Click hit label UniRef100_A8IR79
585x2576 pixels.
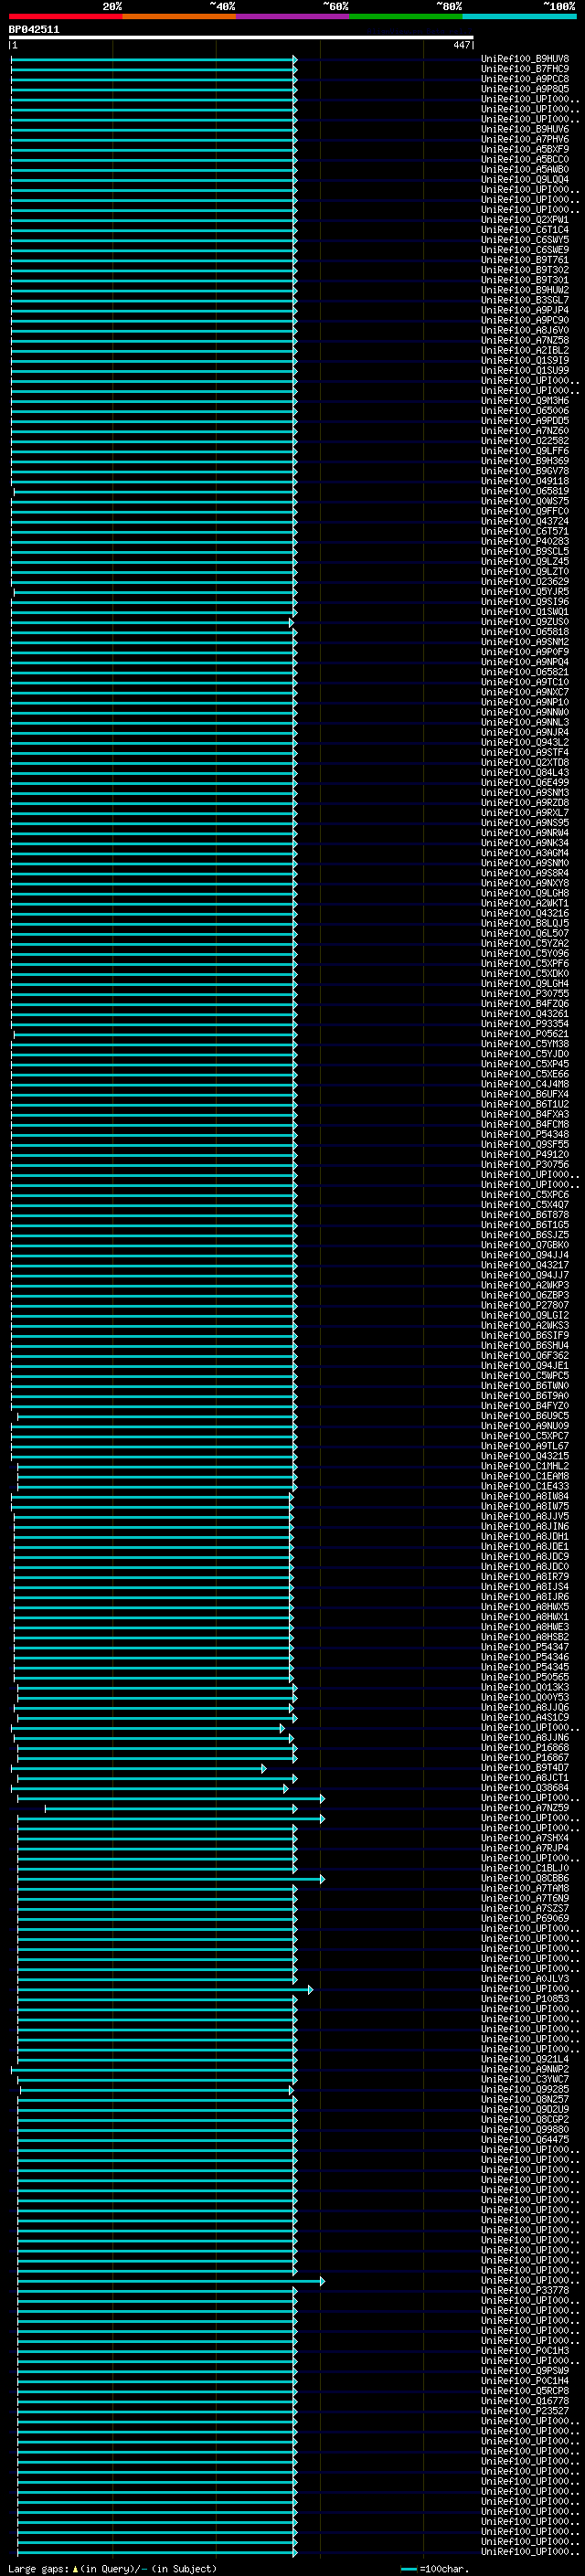coord(525,1577)
